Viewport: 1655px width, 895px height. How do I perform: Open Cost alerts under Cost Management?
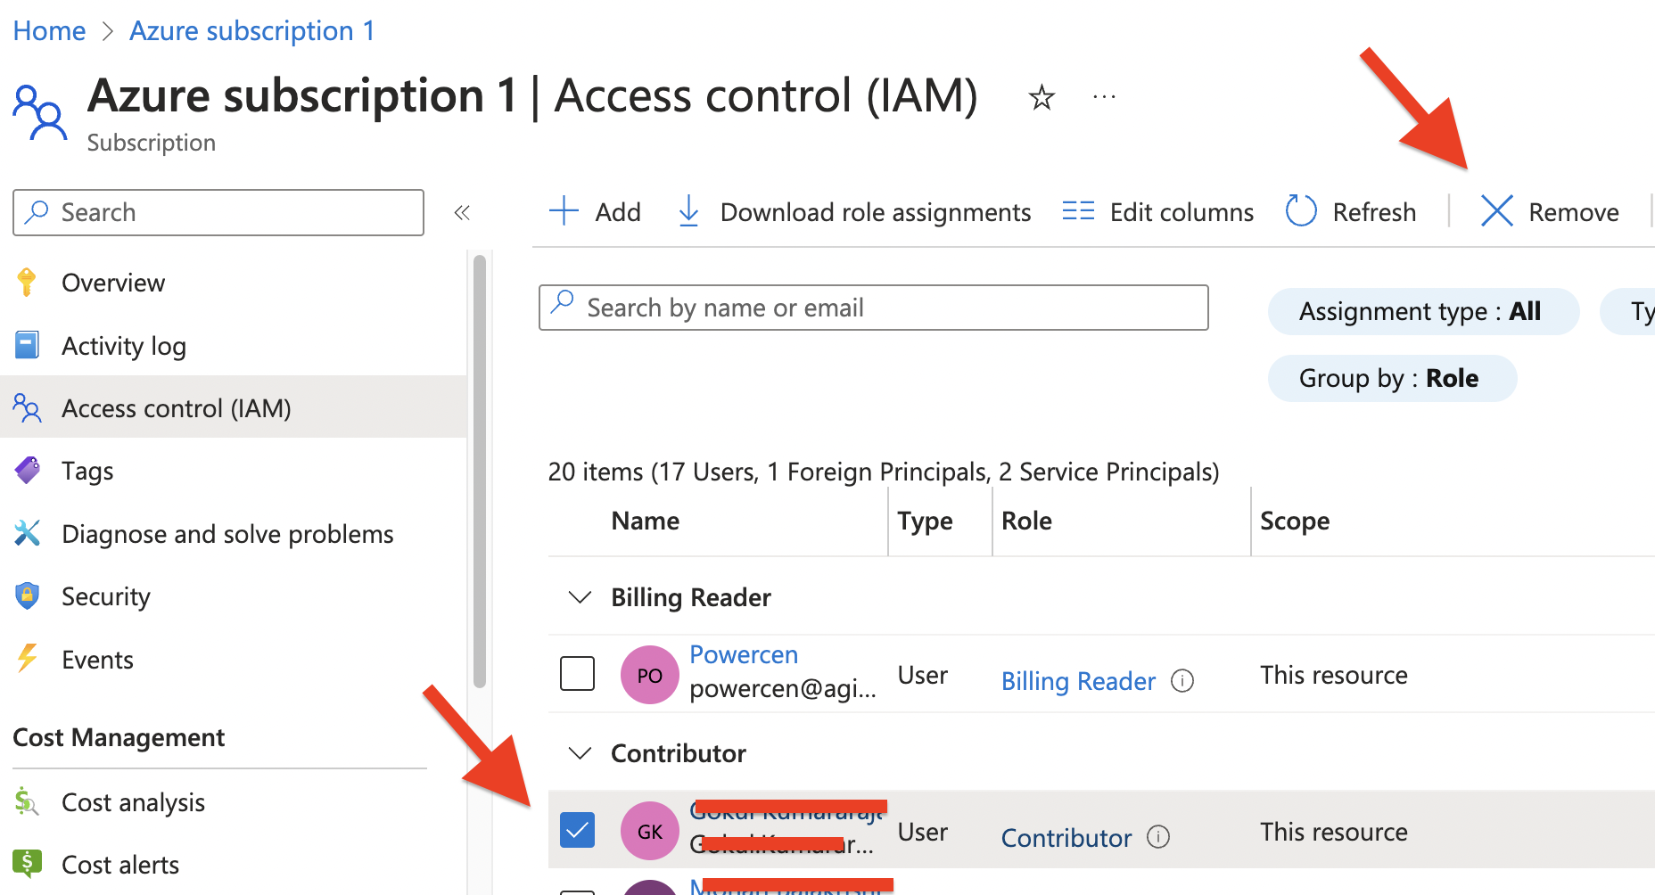120,865
